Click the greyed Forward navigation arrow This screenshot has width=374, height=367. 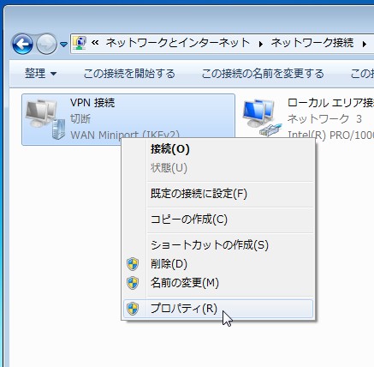[46, 44]
